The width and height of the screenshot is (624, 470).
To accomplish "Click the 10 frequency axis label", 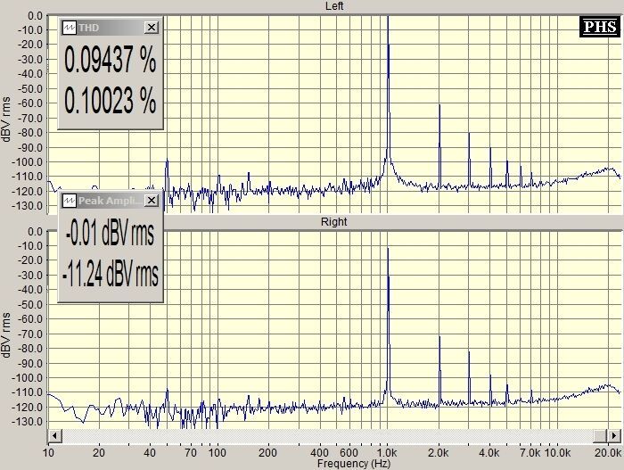I will pyautogui.click(x=48, y=453).
